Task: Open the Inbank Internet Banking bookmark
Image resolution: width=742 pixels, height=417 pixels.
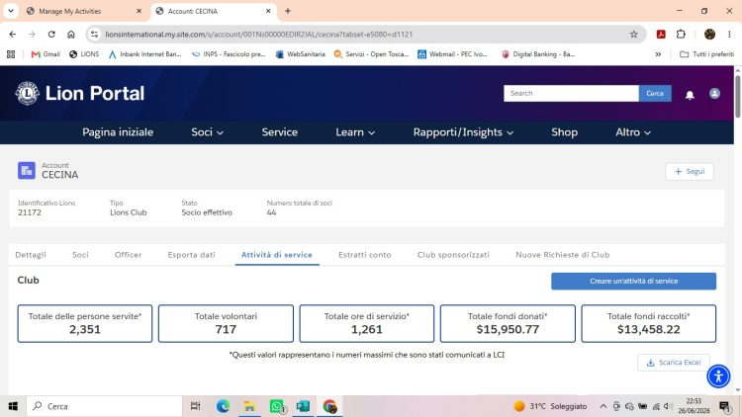Action: click(144, 54)
